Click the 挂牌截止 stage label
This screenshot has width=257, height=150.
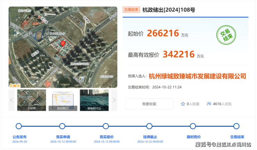tap(150, 137)
